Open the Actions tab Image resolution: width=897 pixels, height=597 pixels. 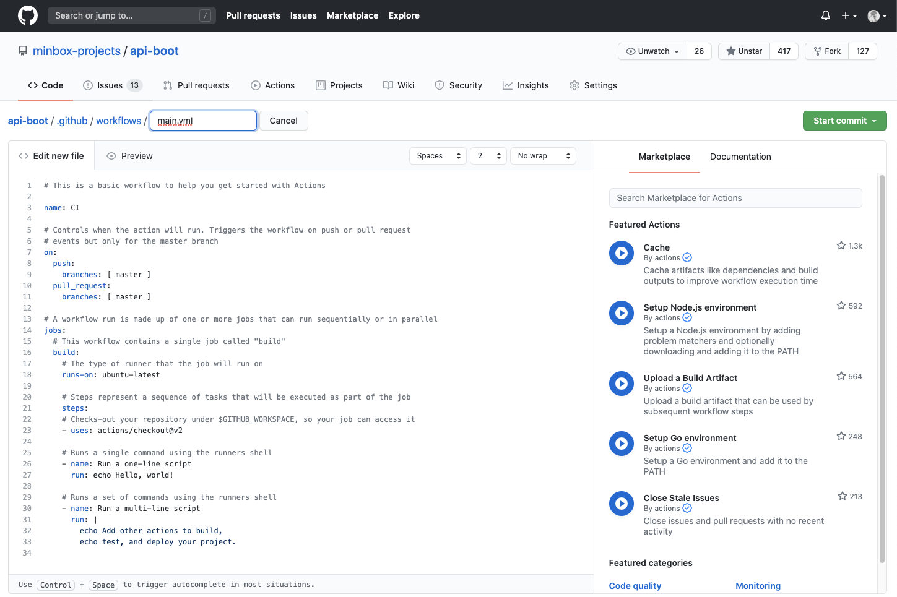point(272,85)
